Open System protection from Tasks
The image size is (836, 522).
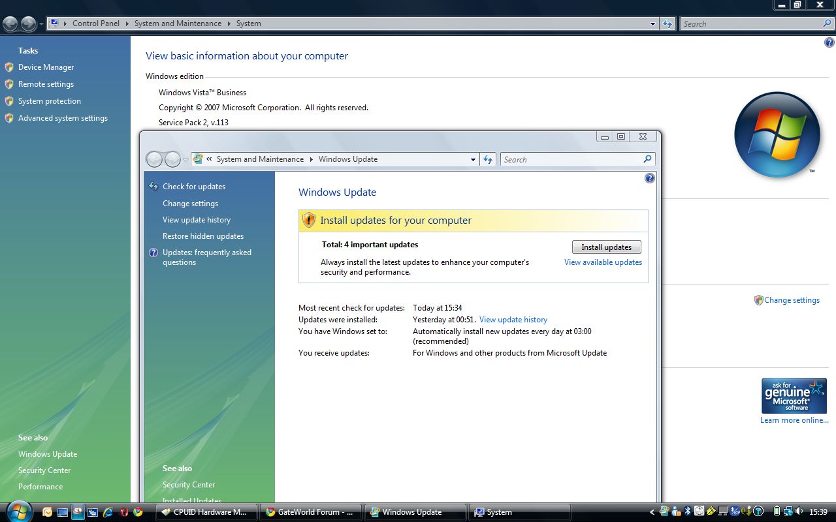pos(50,101)
